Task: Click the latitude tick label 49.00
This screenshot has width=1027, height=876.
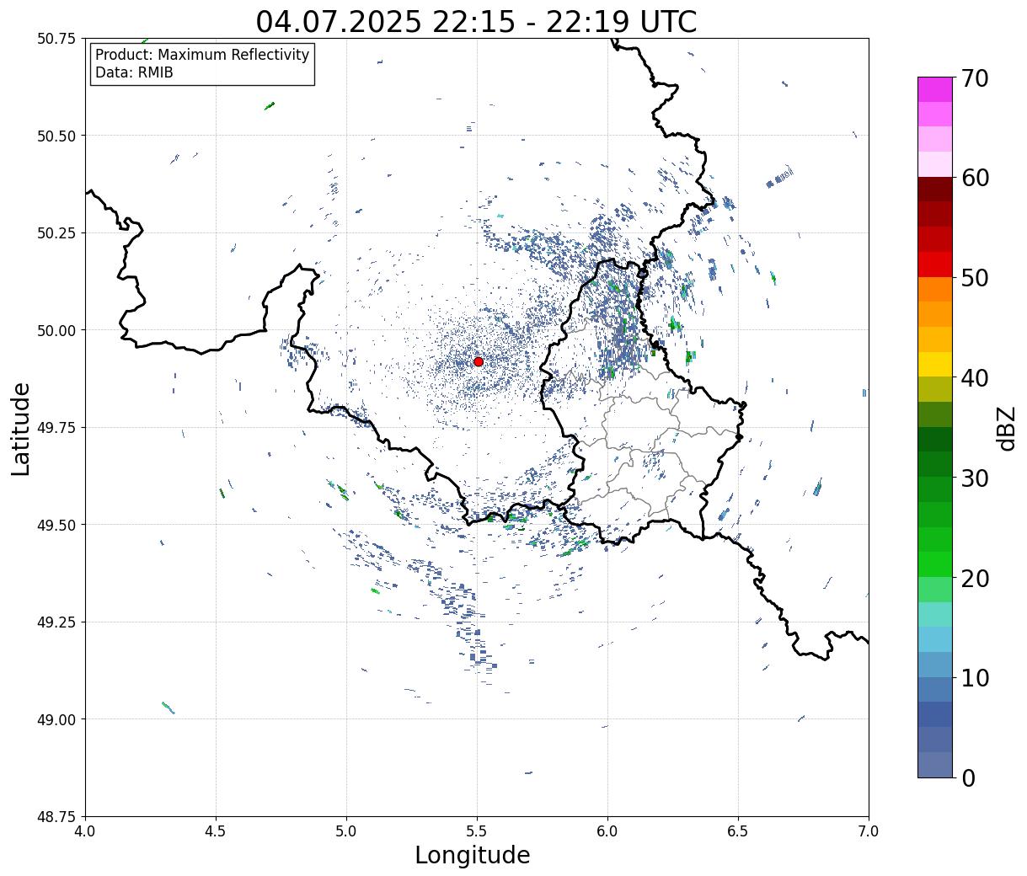Action: point(56,719)
